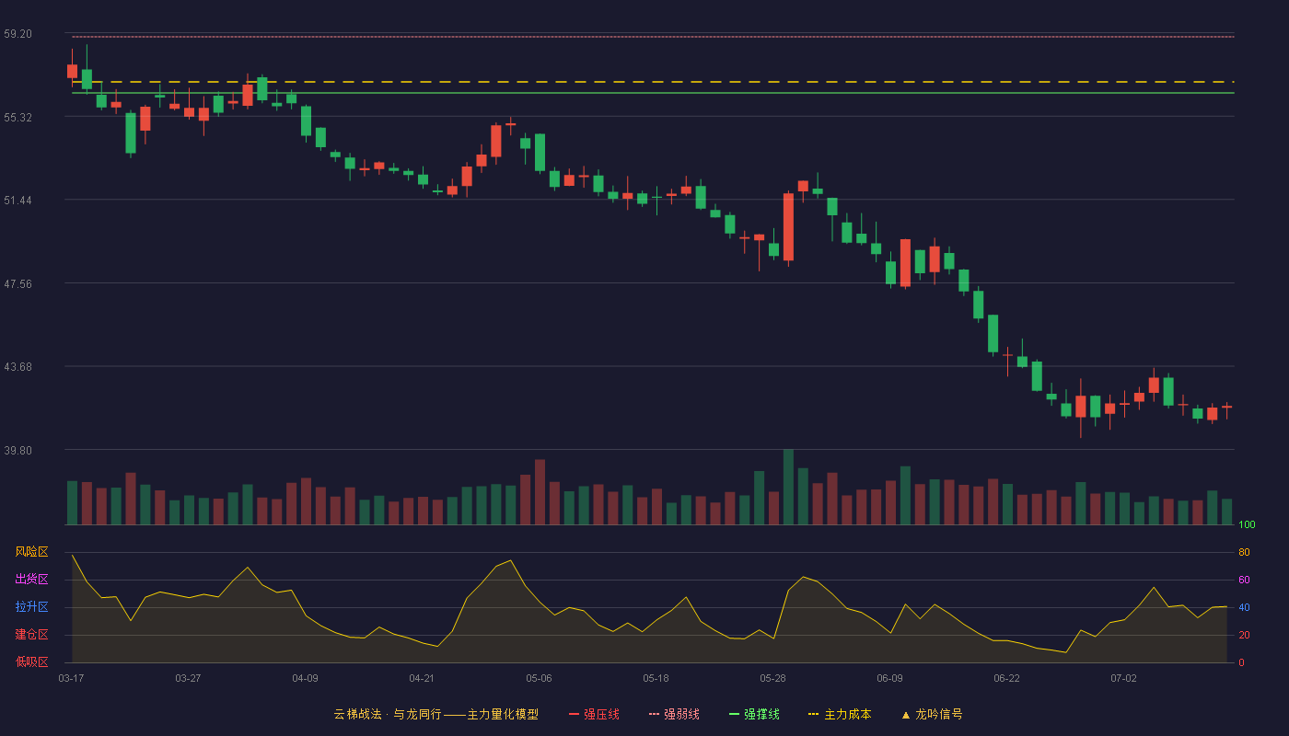Click the red 20 indicator scale value
Viewport: 1289px width, 736px height.
[1244, 635]
